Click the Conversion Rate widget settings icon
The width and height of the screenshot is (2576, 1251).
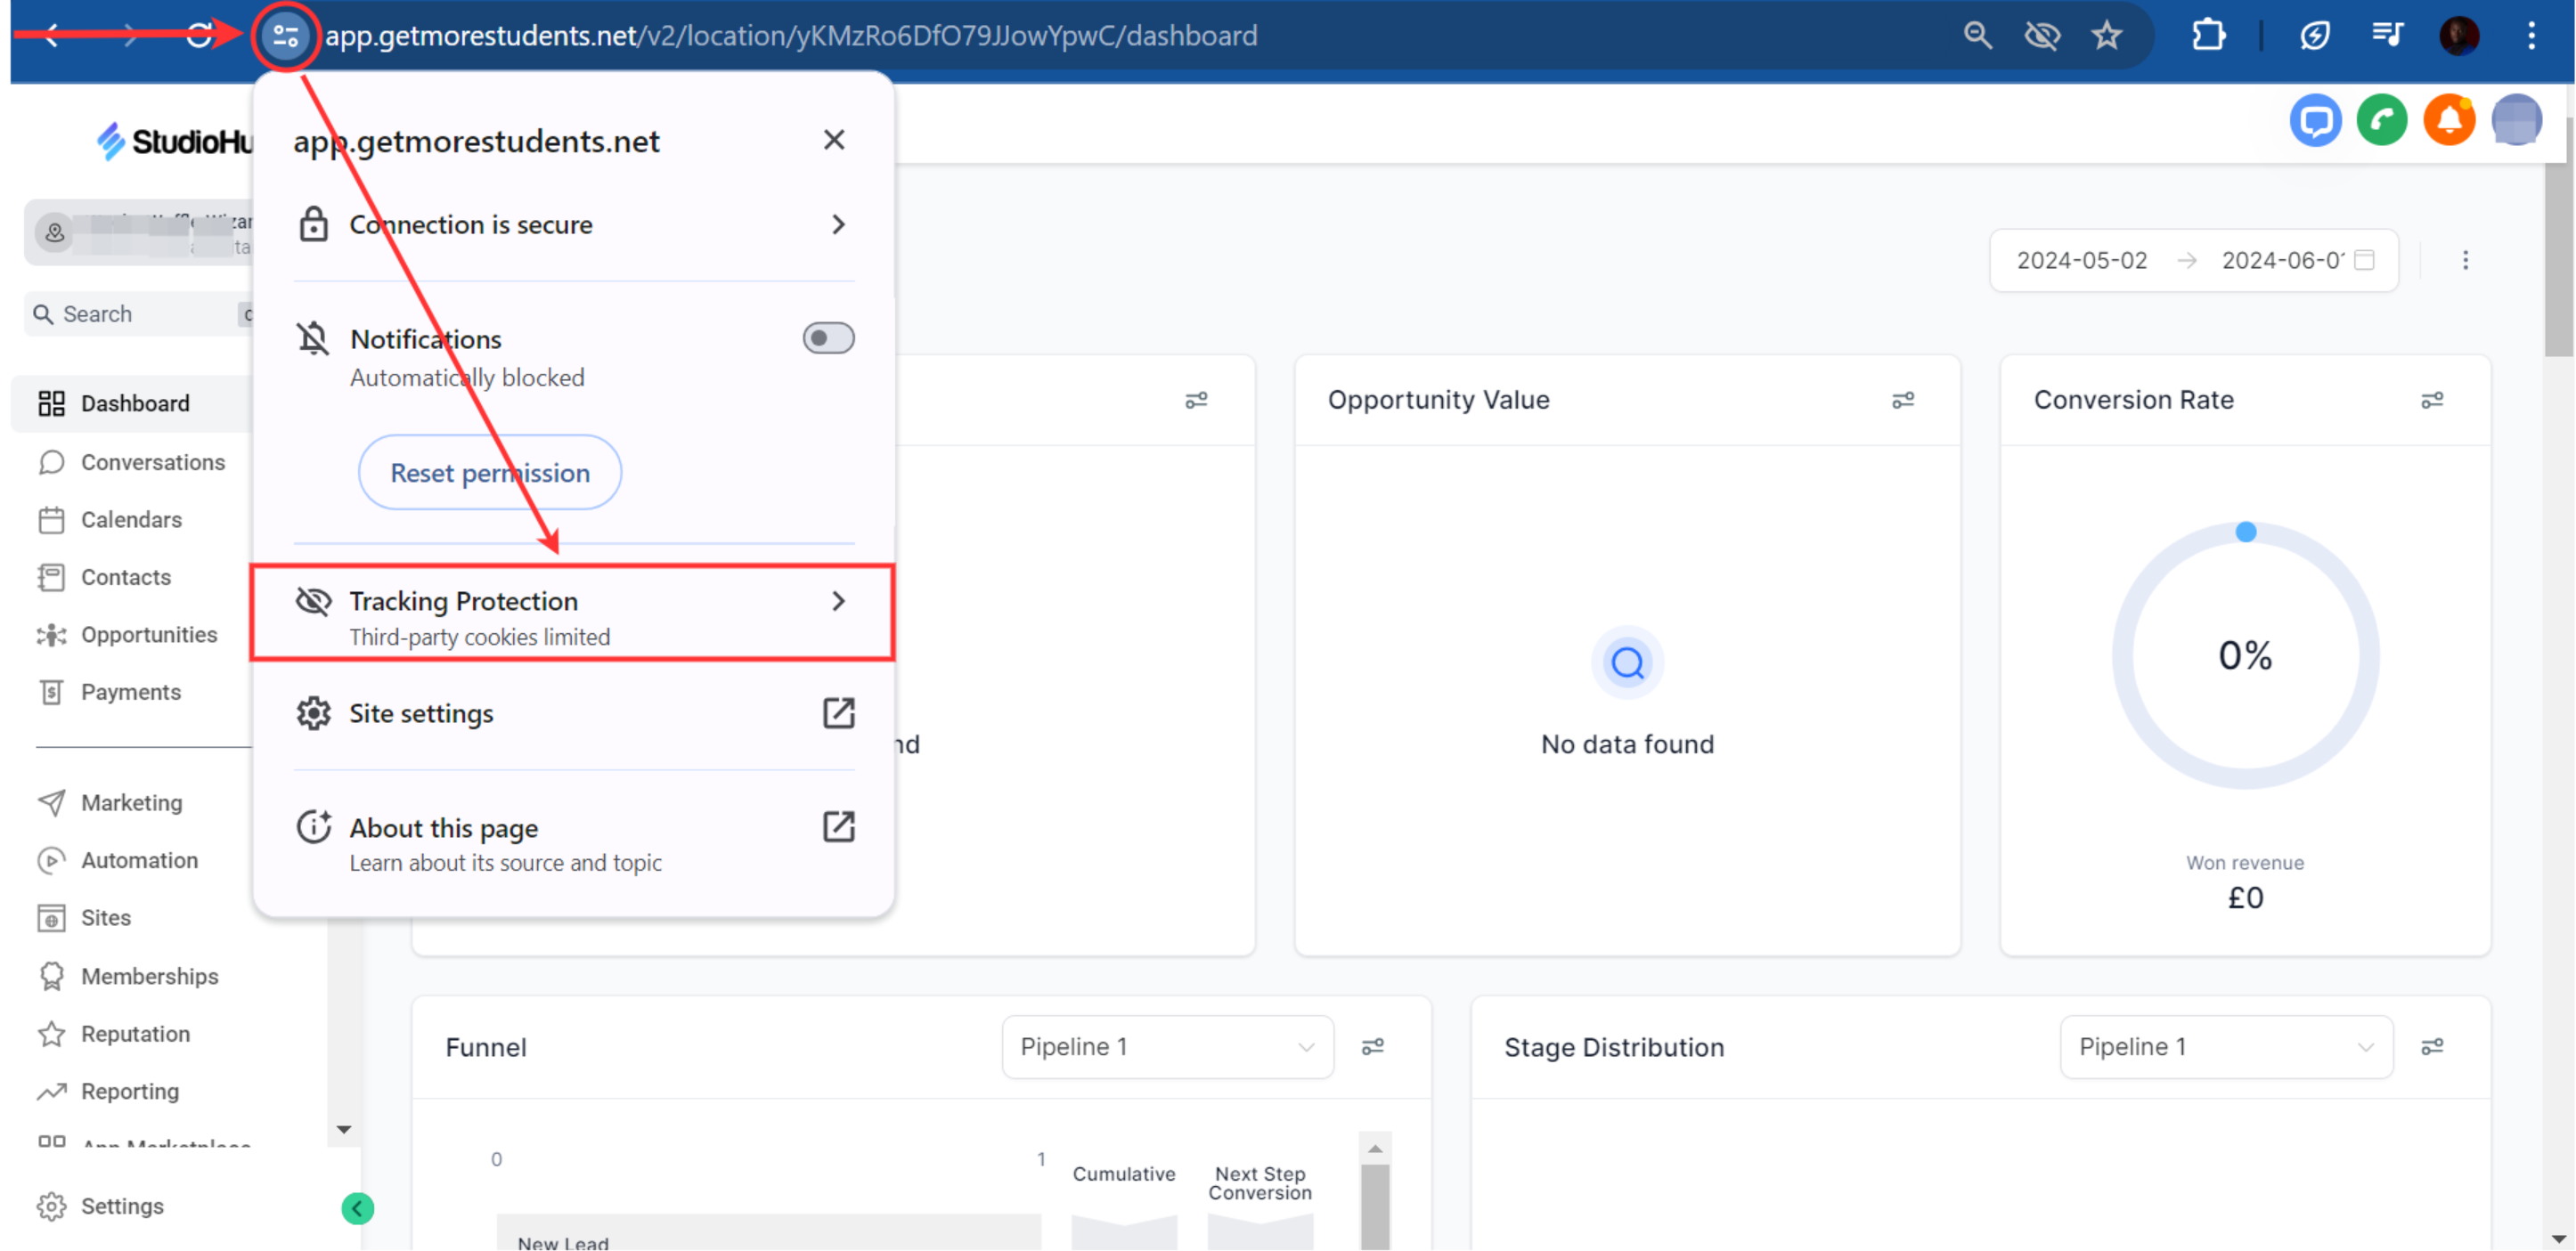[2431, 400]
